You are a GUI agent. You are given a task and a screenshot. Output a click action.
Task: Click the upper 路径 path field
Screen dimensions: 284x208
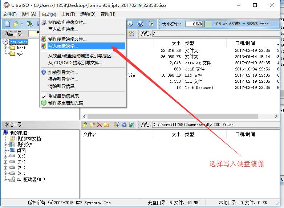pyautogui.click(x=216, y=33)
